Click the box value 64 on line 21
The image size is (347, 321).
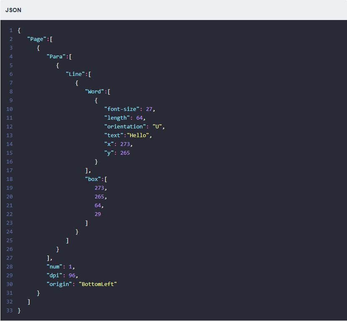coord(98,205)
